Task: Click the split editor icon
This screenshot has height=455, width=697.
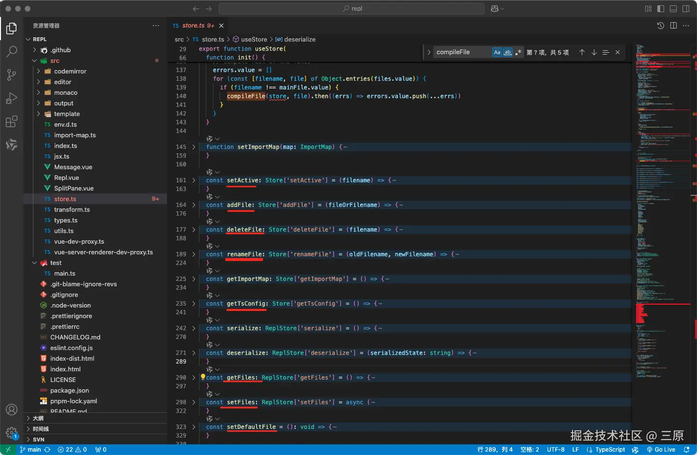Action: [673, 26]
